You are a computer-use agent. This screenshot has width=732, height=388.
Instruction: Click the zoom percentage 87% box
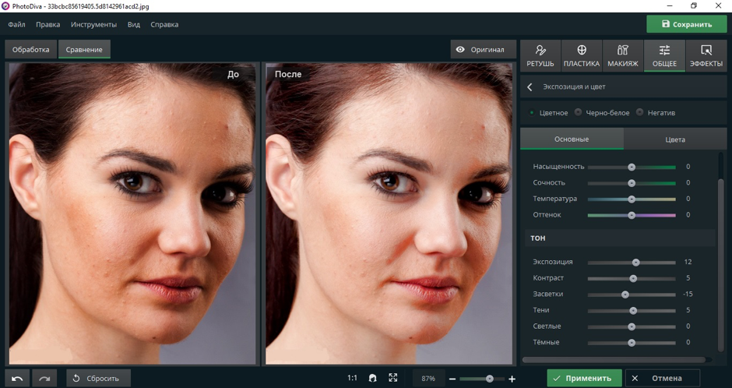pyautogui.click(x=428, y=379)
